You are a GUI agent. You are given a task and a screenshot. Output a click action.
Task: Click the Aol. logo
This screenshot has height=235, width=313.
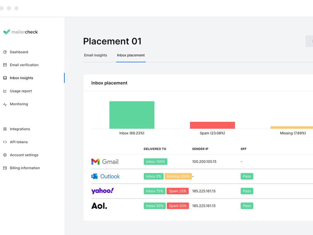click(99, 206)
